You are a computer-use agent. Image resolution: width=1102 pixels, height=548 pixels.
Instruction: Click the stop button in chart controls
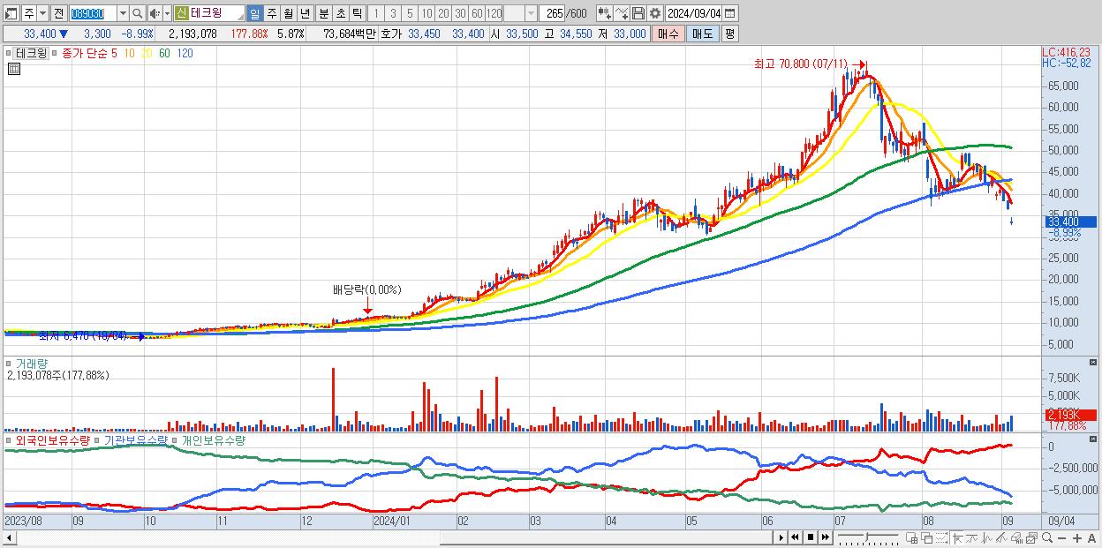(x=811, y=537)
